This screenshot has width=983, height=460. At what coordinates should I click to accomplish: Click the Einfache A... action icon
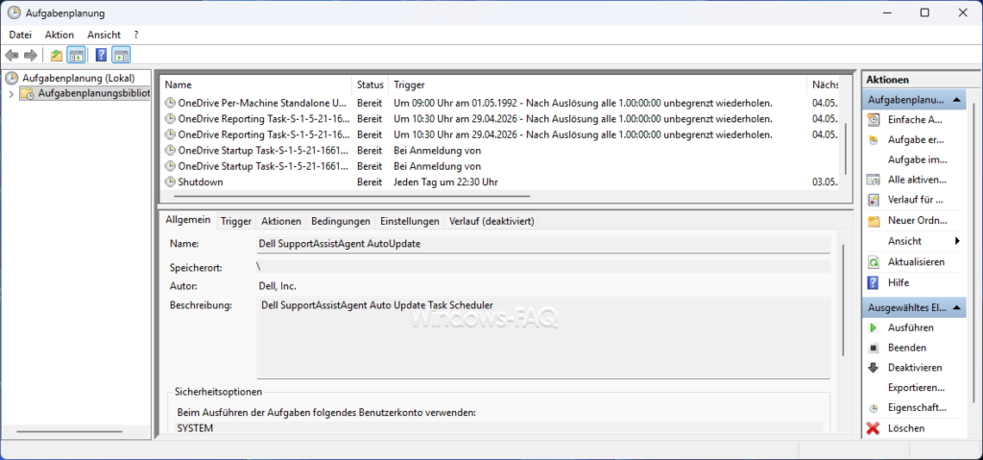pyautogui.click(x=874, y=119)
